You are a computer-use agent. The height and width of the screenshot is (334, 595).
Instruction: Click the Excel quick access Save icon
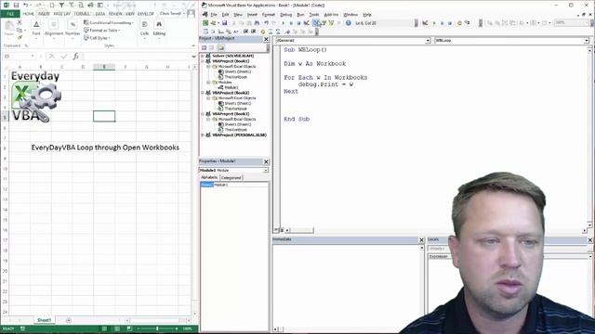click(16, 5)
